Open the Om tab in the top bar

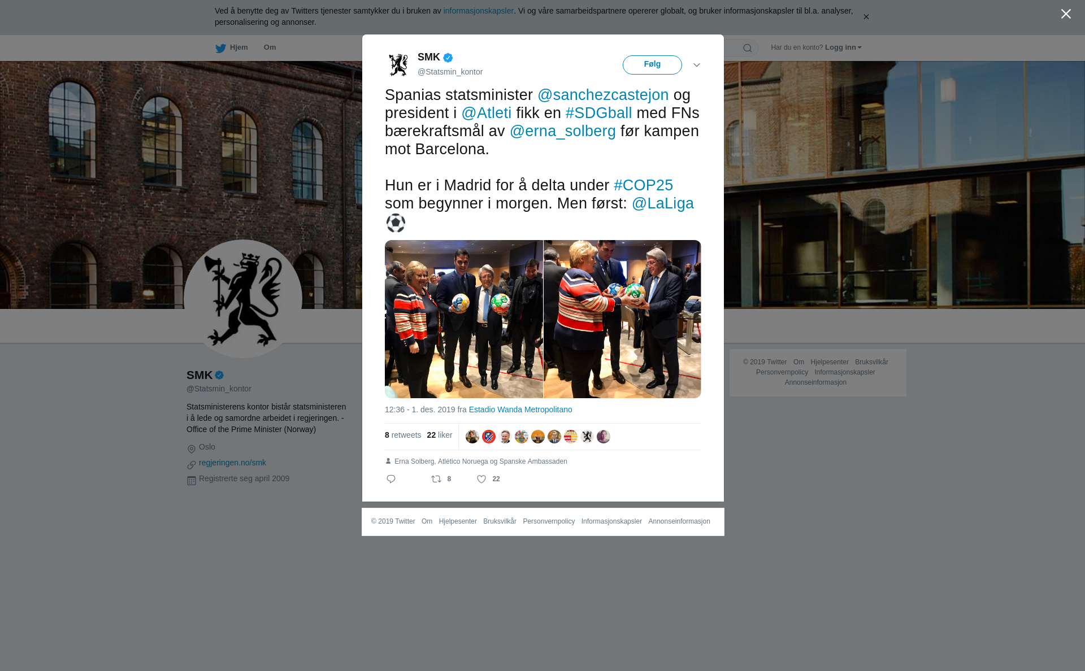[270, 47]
